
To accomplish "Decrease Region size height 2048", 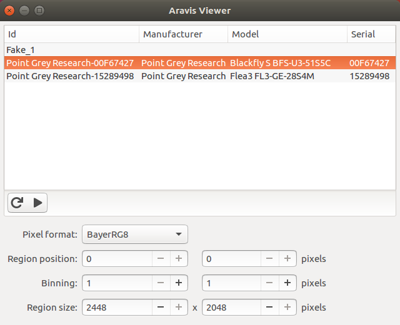I will 269,308.
